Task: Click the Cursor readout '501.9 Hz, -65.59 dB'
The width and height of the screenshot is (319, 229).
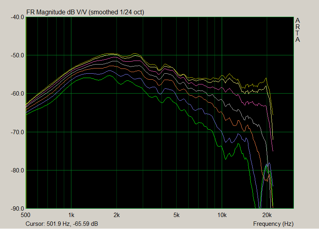Action: pos(72,224)
